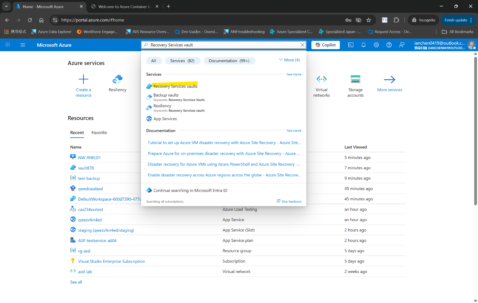Screen dimensions: 478x303
Task: Expand More (4) search filters
Action: tap(289, 60)
